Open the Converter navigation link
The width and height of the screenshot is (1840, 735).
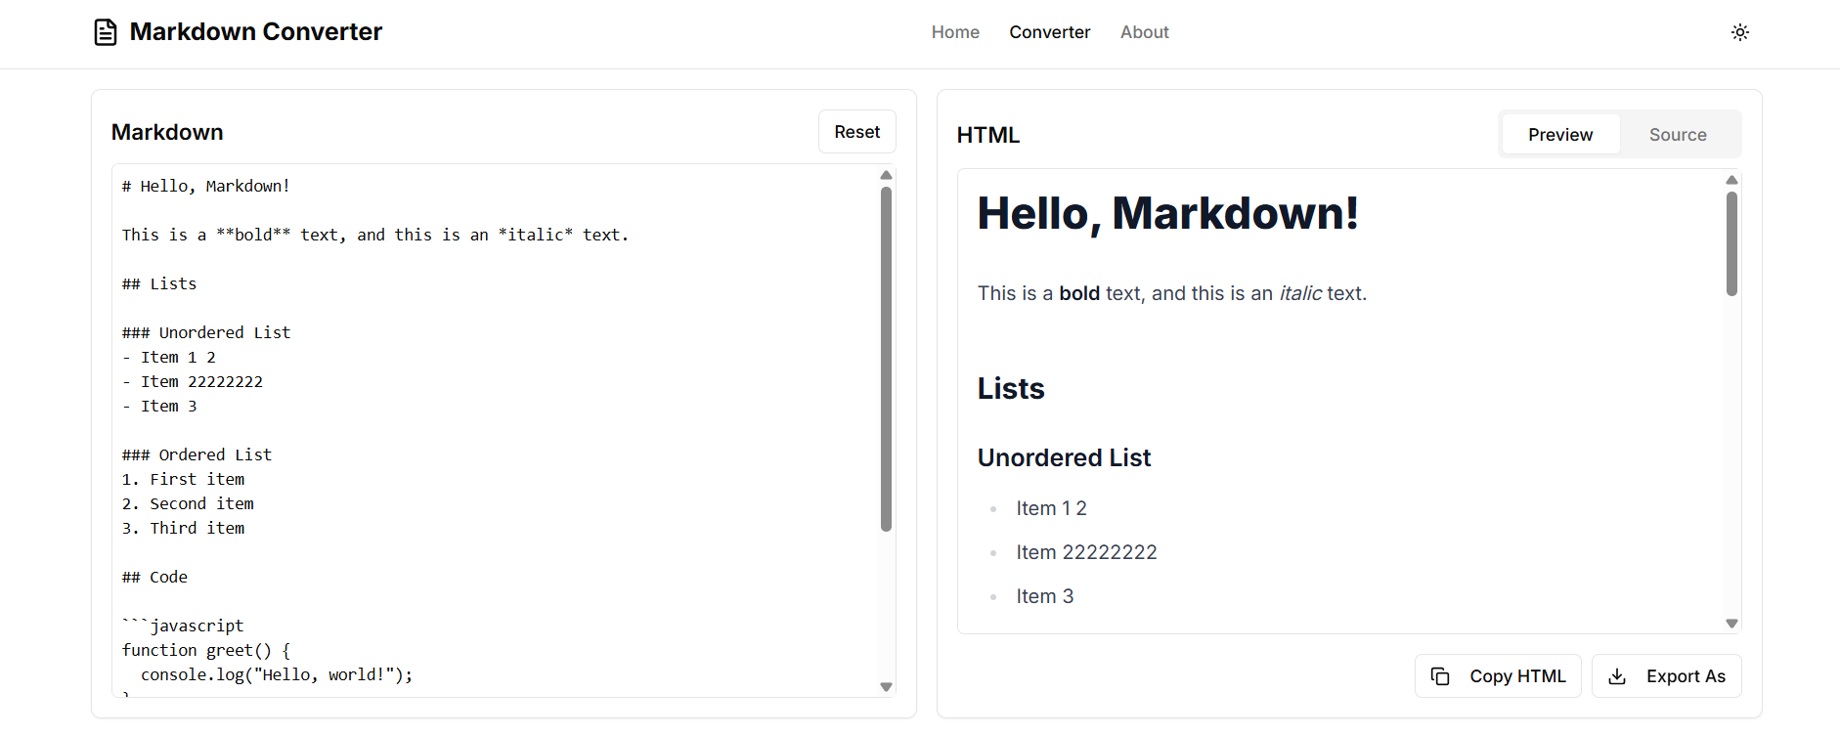(1049, 32)
